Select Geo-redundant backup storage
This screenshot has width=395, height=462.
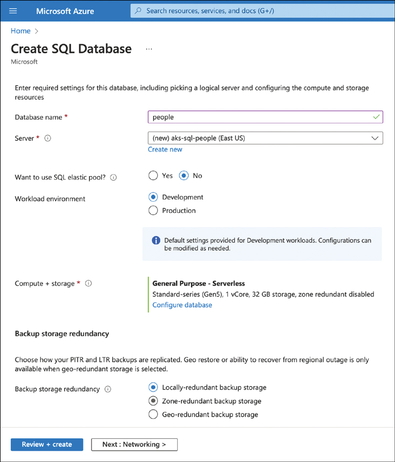click(x=153, y=415)
